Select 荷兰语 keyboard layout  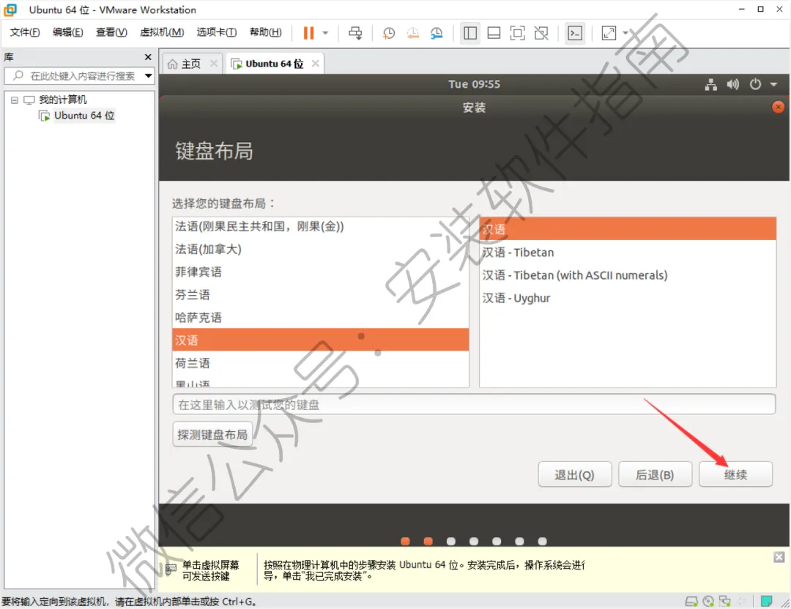click(x=320, y=362)
